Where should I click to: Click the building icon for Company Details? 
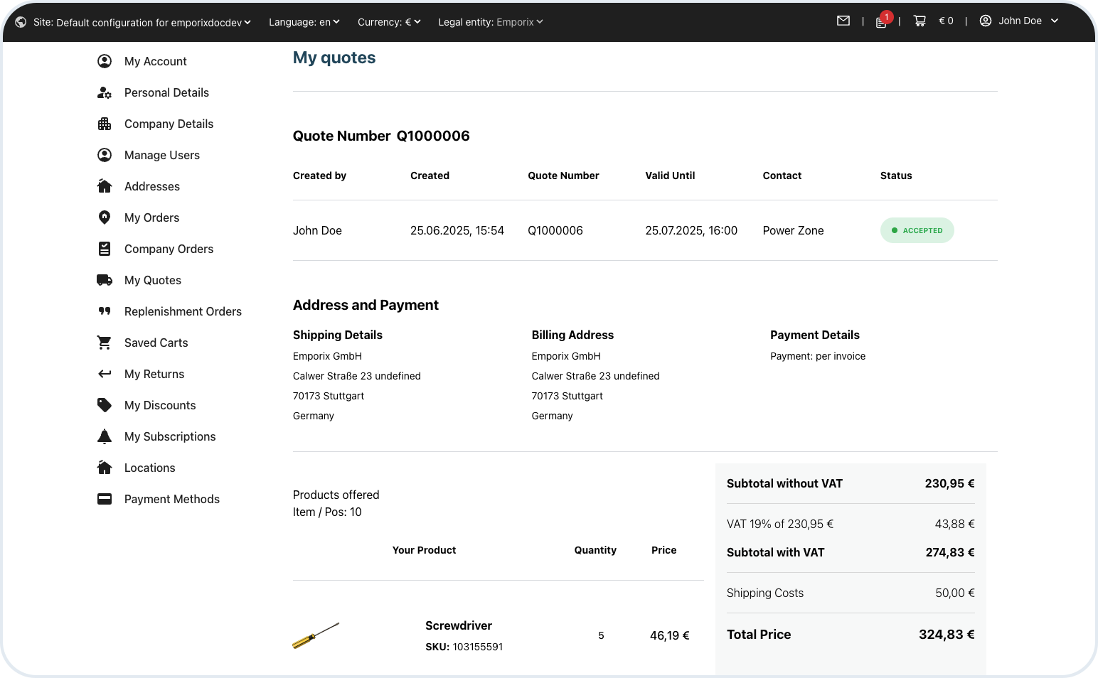[x=105, y=124]
